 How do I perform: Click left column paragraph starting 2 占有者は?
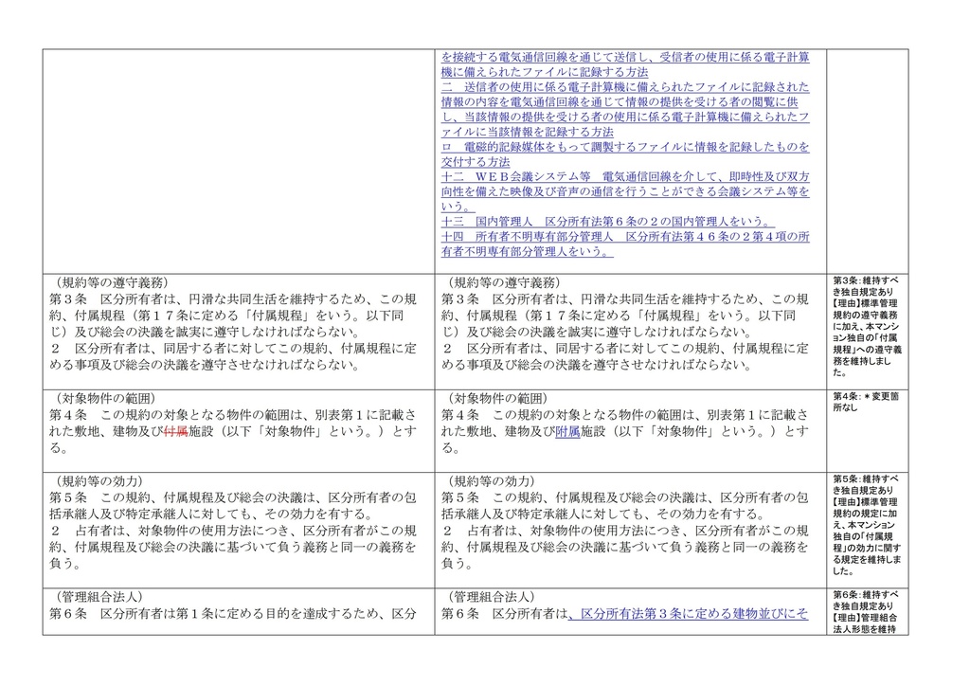coord(233,548)
